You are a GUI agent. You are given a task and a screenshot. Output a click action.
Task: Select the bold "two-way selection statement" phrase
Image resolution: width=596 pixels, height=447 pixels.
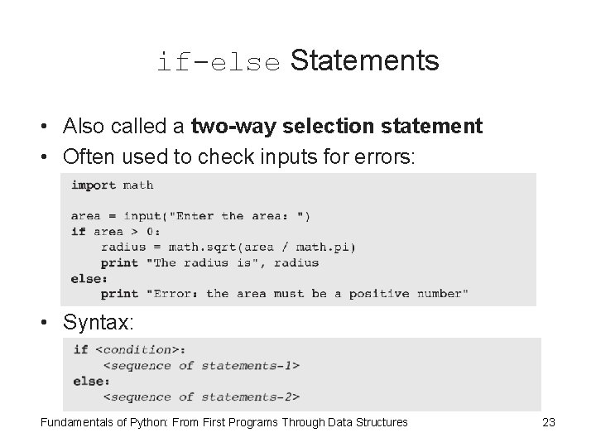pos(336,127)
